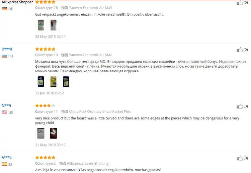Open the first photo in the German review
This screenshot has height=173, width=251.
pyautogui.click(x=41, y=25)
